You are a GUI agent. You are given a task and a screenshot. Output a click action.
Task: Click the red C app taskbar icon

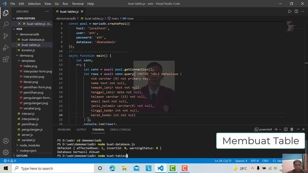tap(184, 168)
